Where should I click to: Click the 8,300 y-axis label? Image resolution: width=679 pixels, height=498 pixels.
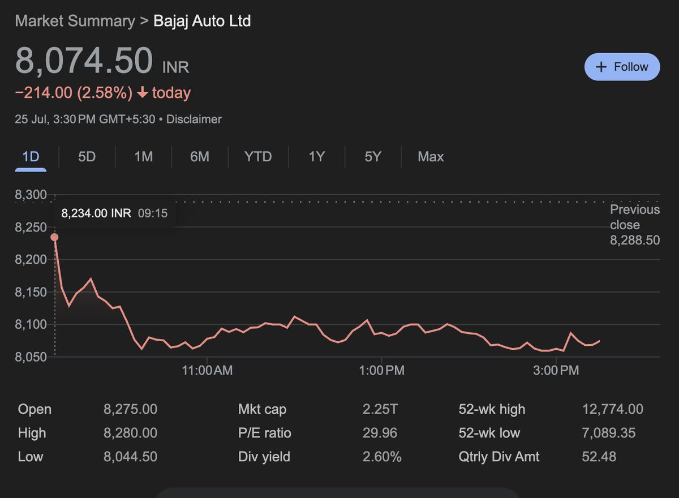point(31,195)
